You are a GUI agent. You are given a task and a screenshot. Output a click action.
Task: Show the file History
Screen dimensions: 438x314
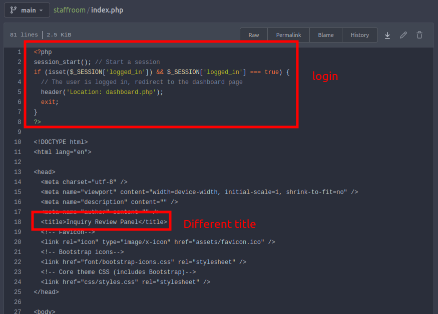coord(359,35)
